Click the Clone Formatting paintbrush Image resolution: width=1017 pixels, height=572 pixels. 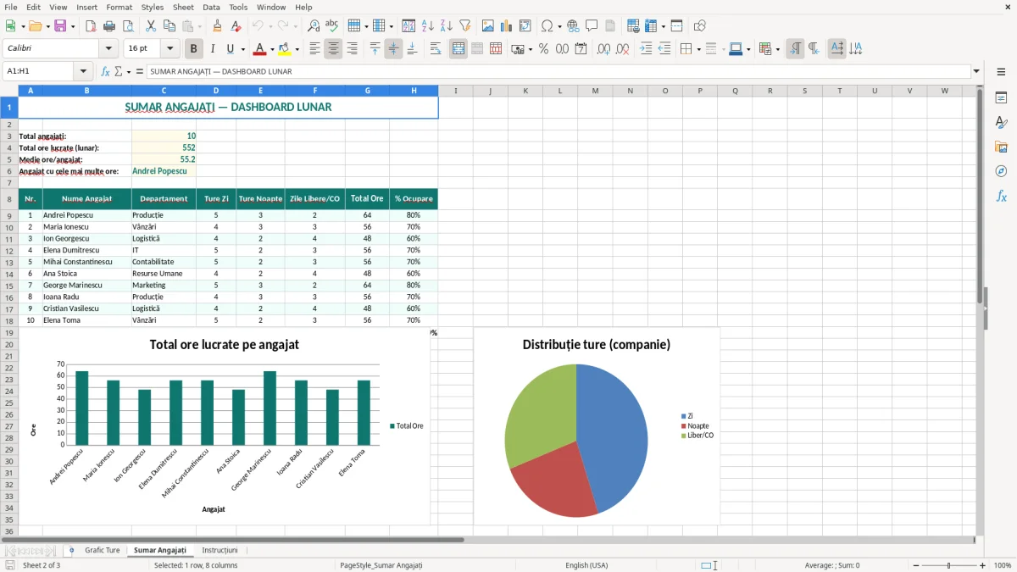[217, 26]
